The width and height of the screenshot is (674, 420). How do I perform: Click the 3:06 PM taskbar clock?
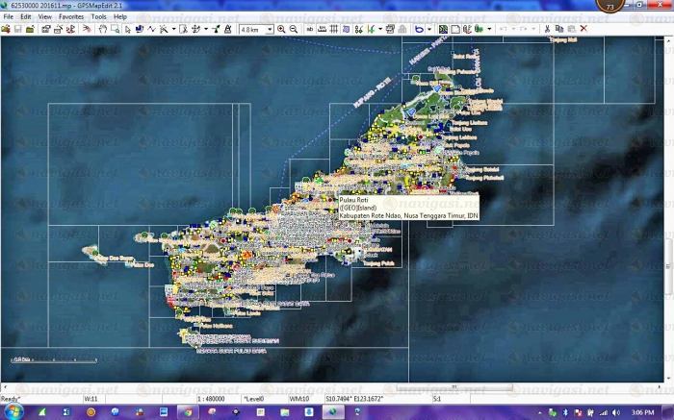tap(642, 411)
